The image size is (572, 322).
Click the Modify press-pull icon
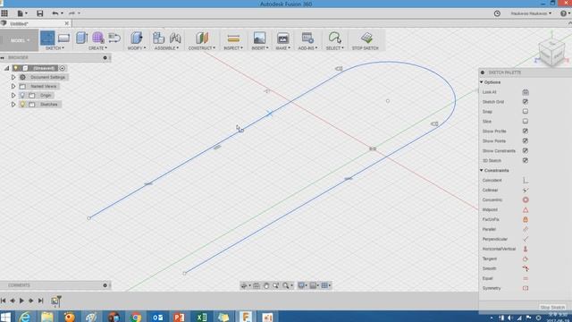click(x=137, y=38)
